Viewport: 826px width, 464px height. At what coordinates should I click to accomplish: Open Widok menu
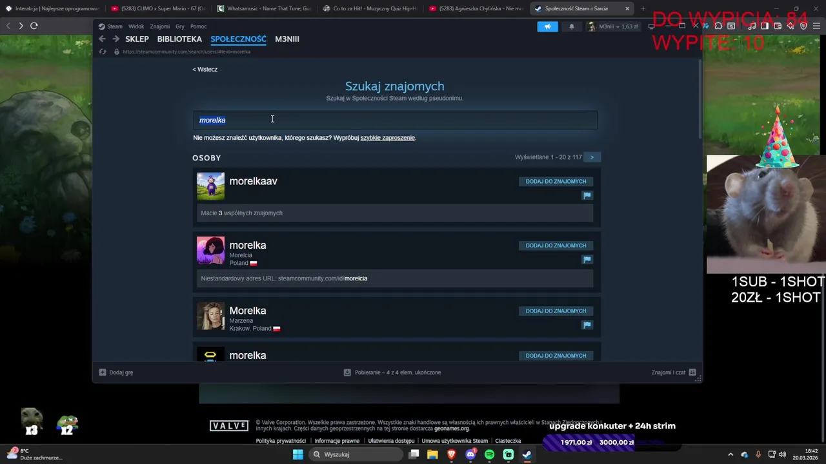pyautogui.click(x=136, y=26)
